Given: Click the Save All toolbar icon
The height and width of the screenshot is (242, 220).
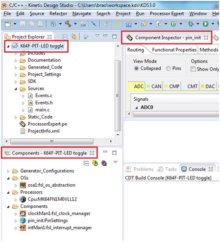Looking at the screenshot, I should click(31, 24).
